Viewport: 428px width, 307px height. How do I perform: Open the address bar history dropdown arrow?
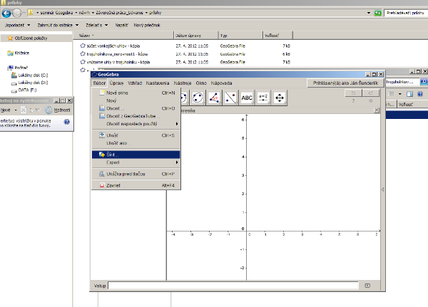pos(369,13)
